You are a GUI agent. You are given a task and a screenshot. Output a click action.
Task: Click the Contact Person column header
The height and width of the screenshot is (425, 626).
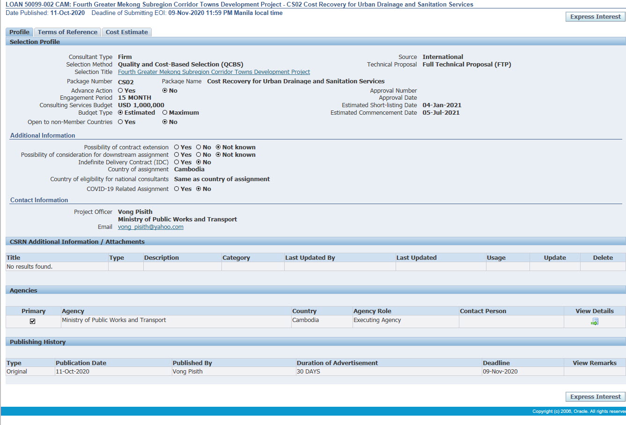pos(511,311)
